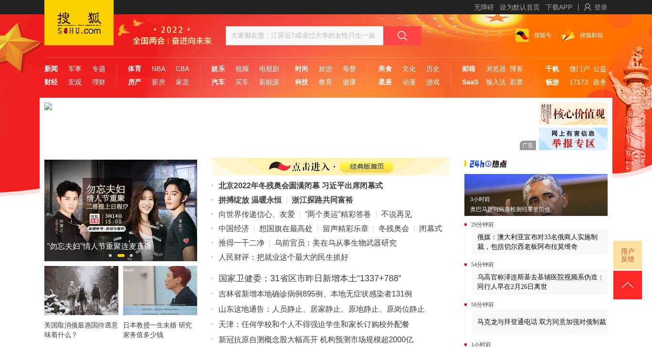Open 用户反馈 feedback button
This screenshot has height=347, width=652.
click(628, 255)
